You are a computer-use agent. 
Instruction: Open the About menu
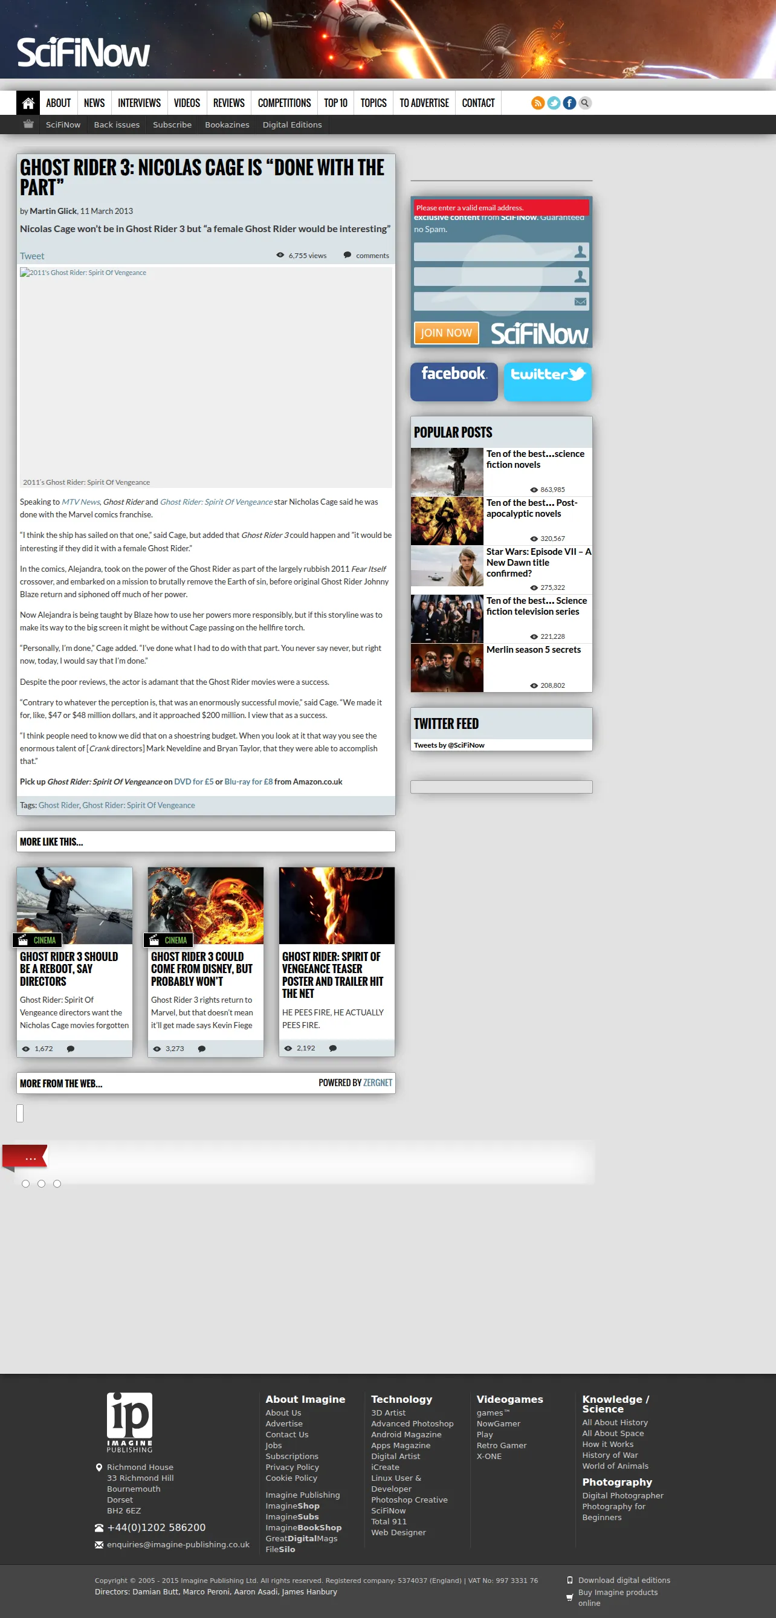(x=59, y=103)
